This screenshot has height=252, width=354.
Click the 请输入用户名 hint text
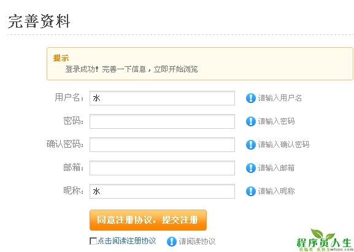click(x=280, y=98)
